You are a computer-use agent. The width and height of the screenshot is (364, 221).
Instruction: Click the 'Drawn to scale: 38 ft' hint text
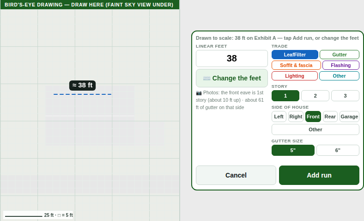(x=277, y=38)
